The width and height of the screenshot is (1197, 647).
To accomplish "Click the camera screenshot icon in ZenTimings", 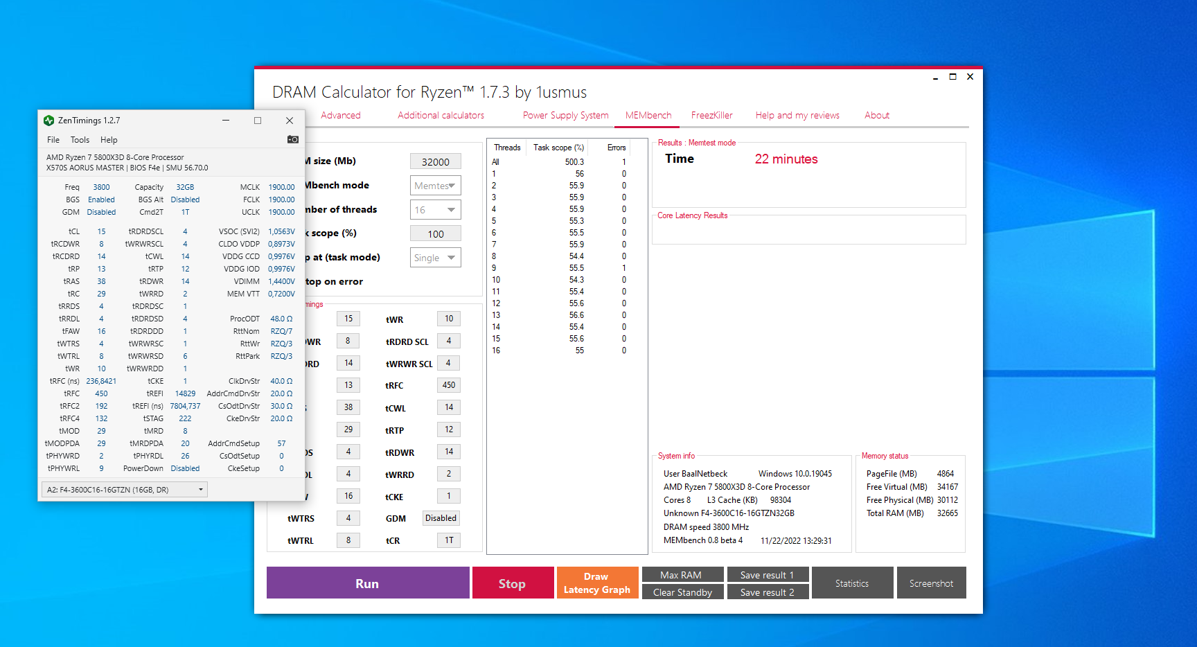I will tap(293, 139).
